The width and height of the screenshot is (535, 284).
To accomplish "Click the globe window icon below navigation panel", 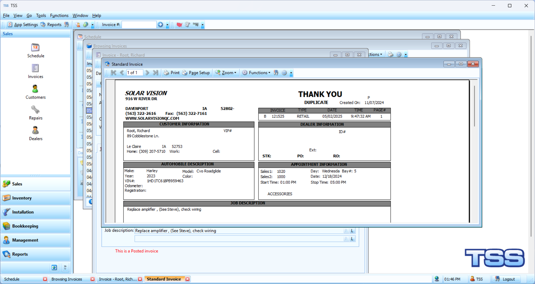I will click(x=54, y=267).
